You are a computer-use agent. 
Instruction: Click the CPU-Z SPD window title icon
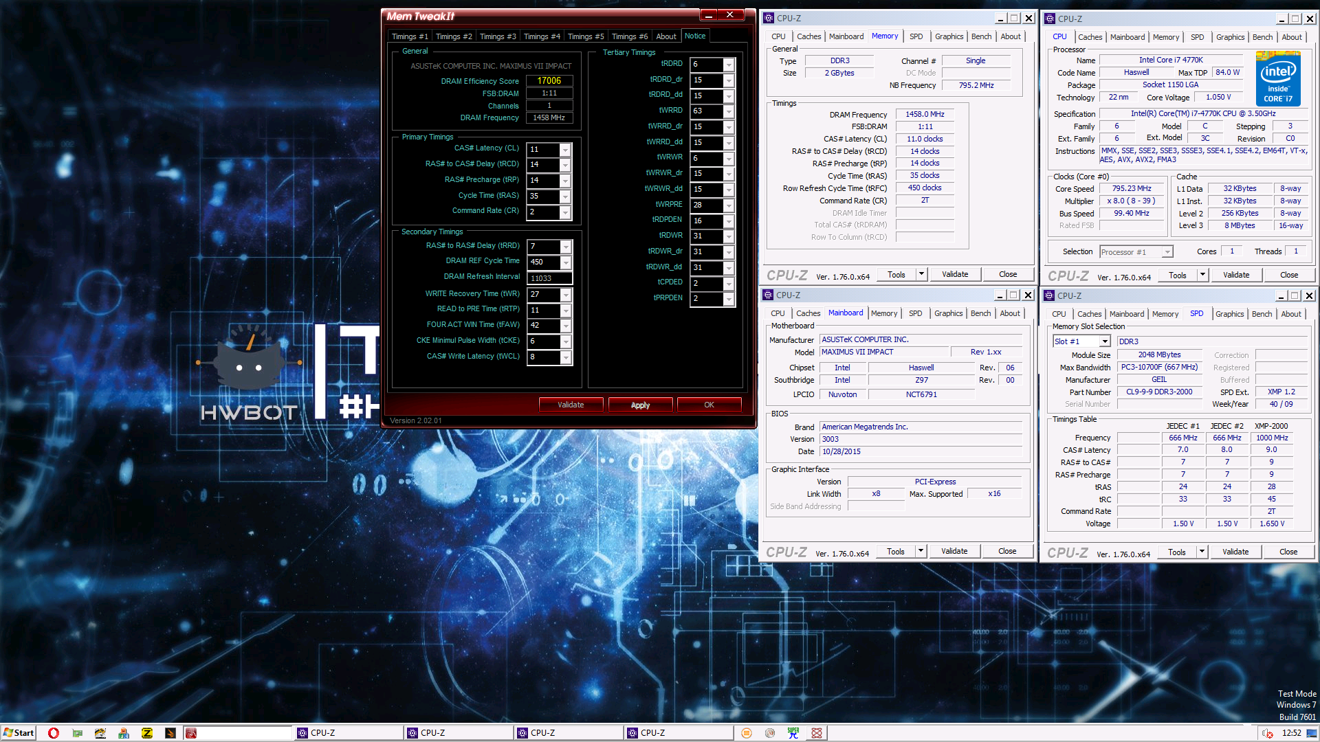pos(1049,295)
